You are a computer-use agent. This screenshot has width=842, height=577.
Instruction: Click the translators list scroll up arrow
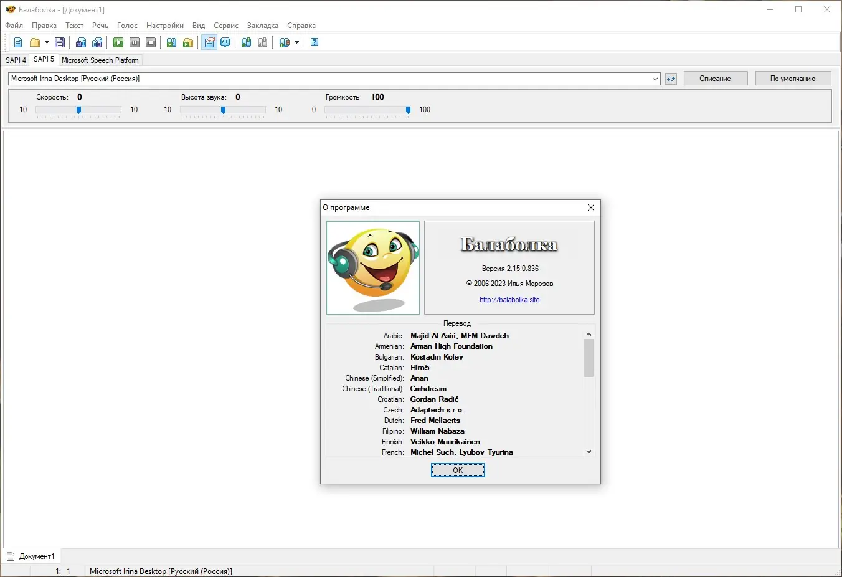(589, 334)
